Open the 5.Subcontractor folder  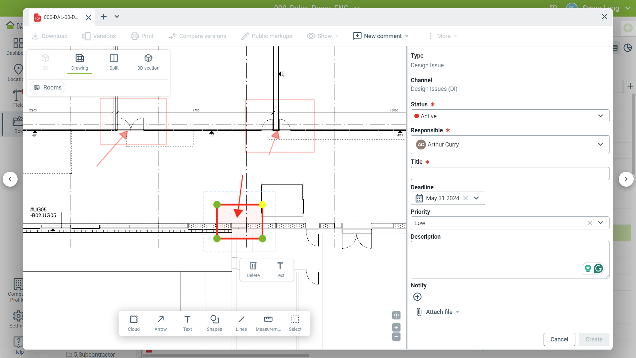pos(90,354)
